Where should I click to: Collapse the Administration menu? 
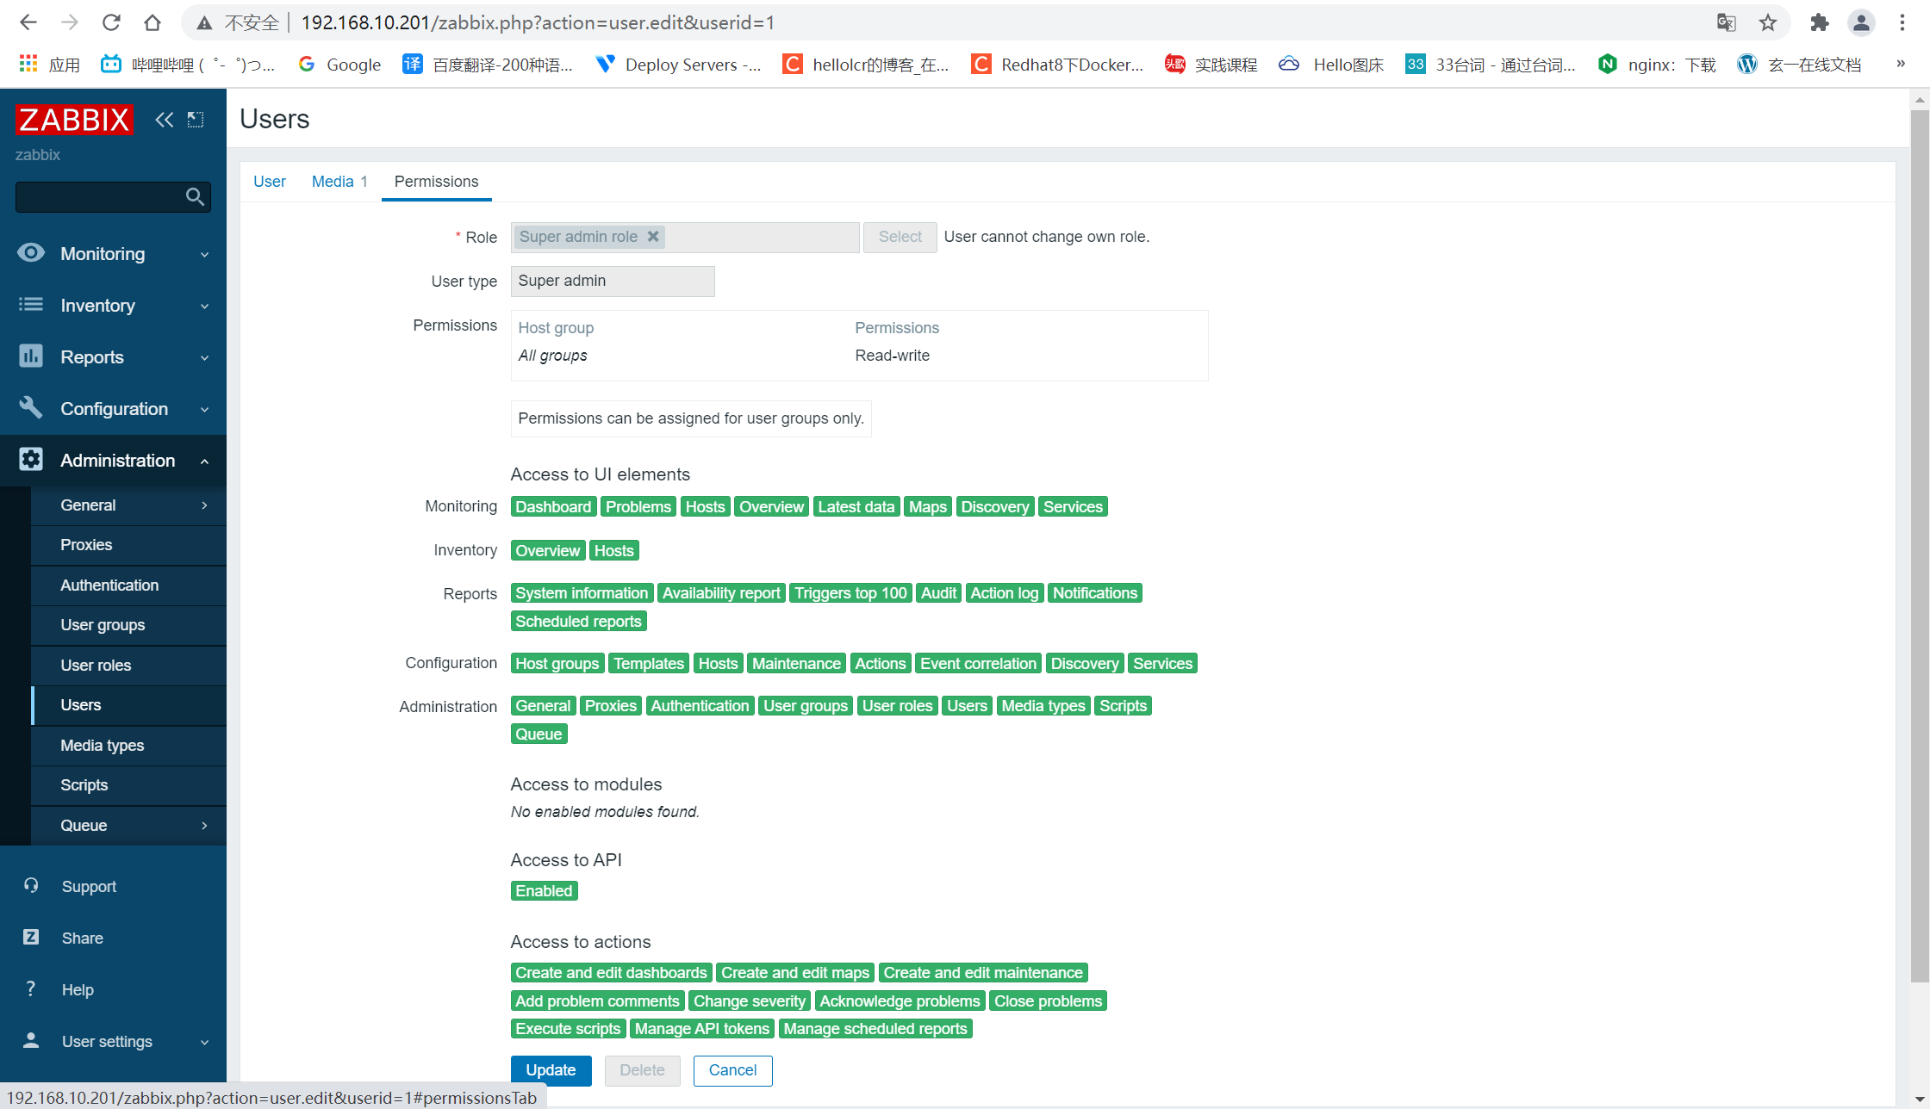tap(204, 461)
